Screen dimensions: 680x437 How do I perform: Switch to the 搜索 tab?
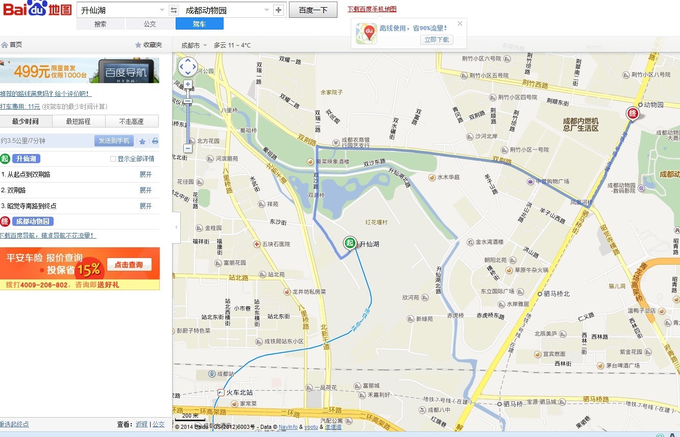coord(101,24)
